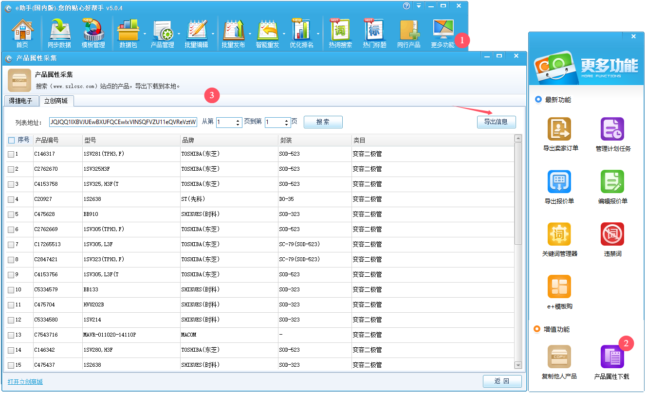Click the table's vertical scrollbar thumb
The height and width of the screenshot is (393, 646).
click(x=518, y=194)
